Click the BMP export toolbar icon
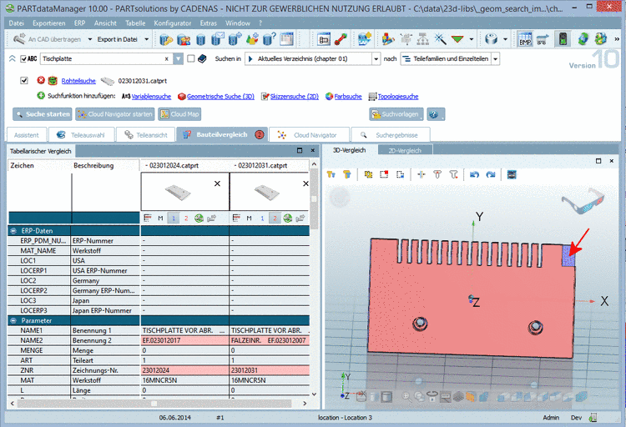 (525, 39)
